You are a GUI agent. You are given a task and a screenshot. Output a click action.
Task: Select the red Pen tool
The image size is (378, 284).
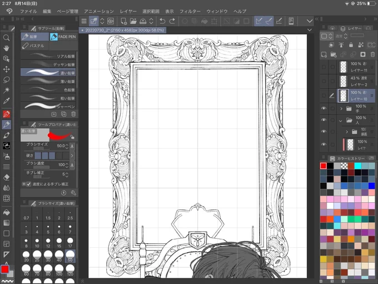(x=6, y=114)
